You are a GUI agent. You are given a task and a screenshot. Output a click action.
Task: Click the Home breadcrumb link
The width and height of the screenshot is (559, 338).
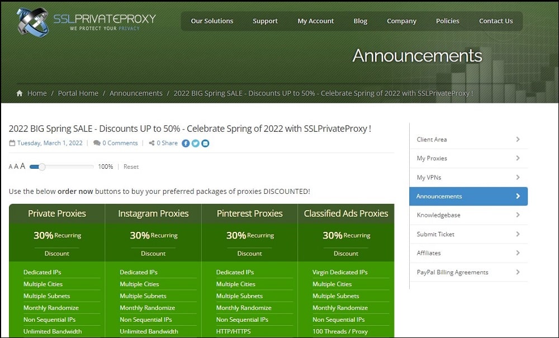(x=37, y=93)
